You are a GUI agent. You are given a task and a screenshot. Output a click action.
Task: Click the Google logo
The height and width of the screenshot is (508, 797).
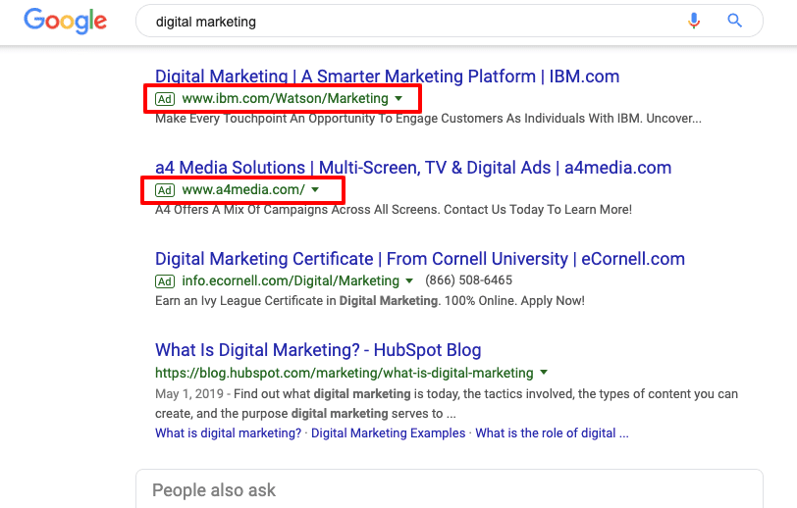tap(66, 21)
